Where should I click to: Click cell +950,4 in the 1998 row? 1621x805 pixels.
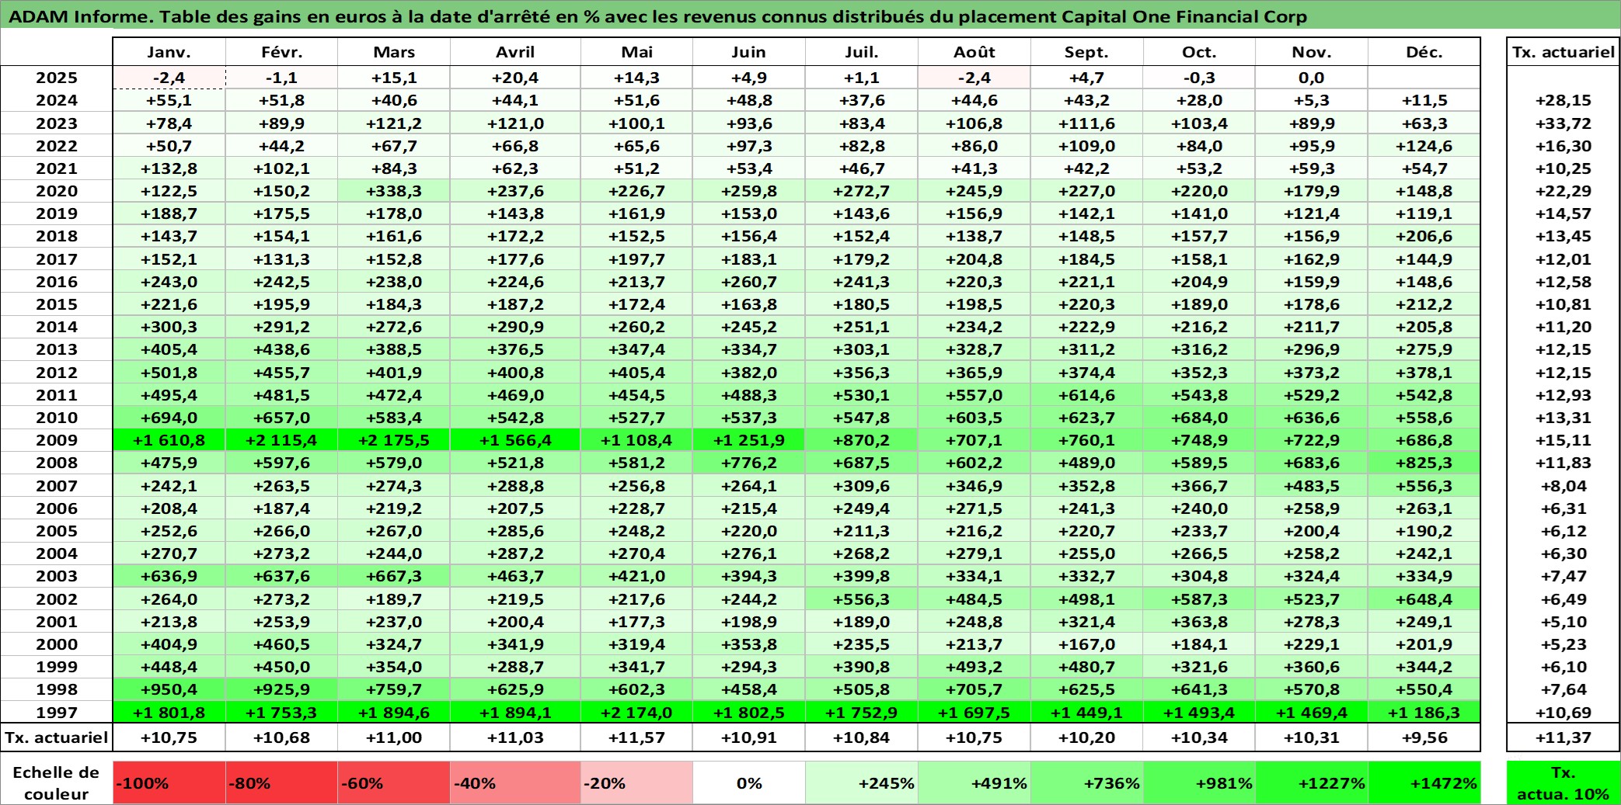(169, 689)
